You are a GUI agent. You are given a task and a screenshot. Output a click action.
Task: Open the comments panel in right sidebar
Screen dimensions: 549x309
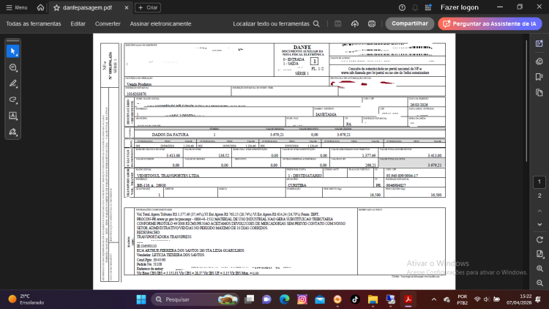539,62
